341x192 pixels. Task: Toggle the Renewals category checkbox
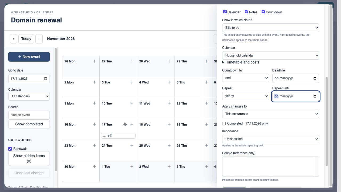click(10, 149)
